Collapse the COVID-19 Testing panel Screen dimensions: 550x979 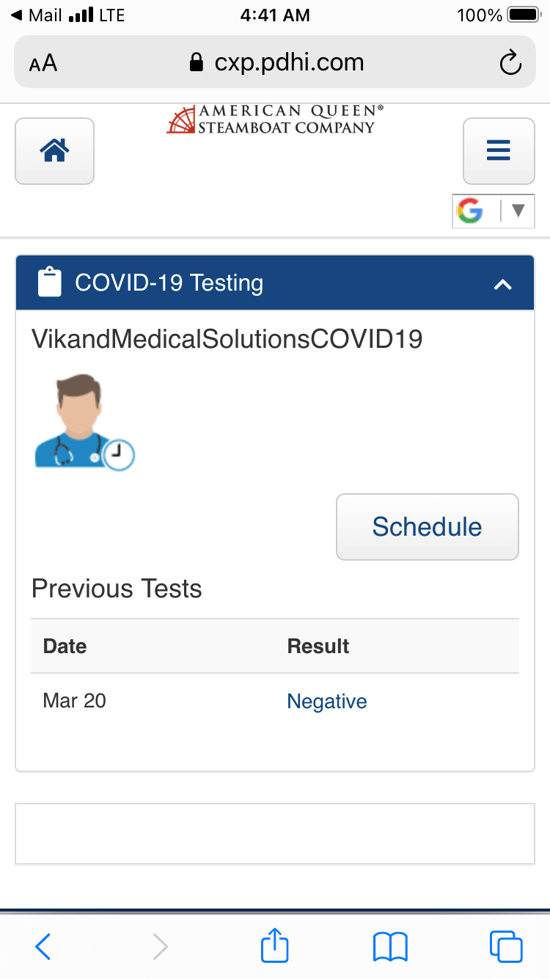point(502,284)
